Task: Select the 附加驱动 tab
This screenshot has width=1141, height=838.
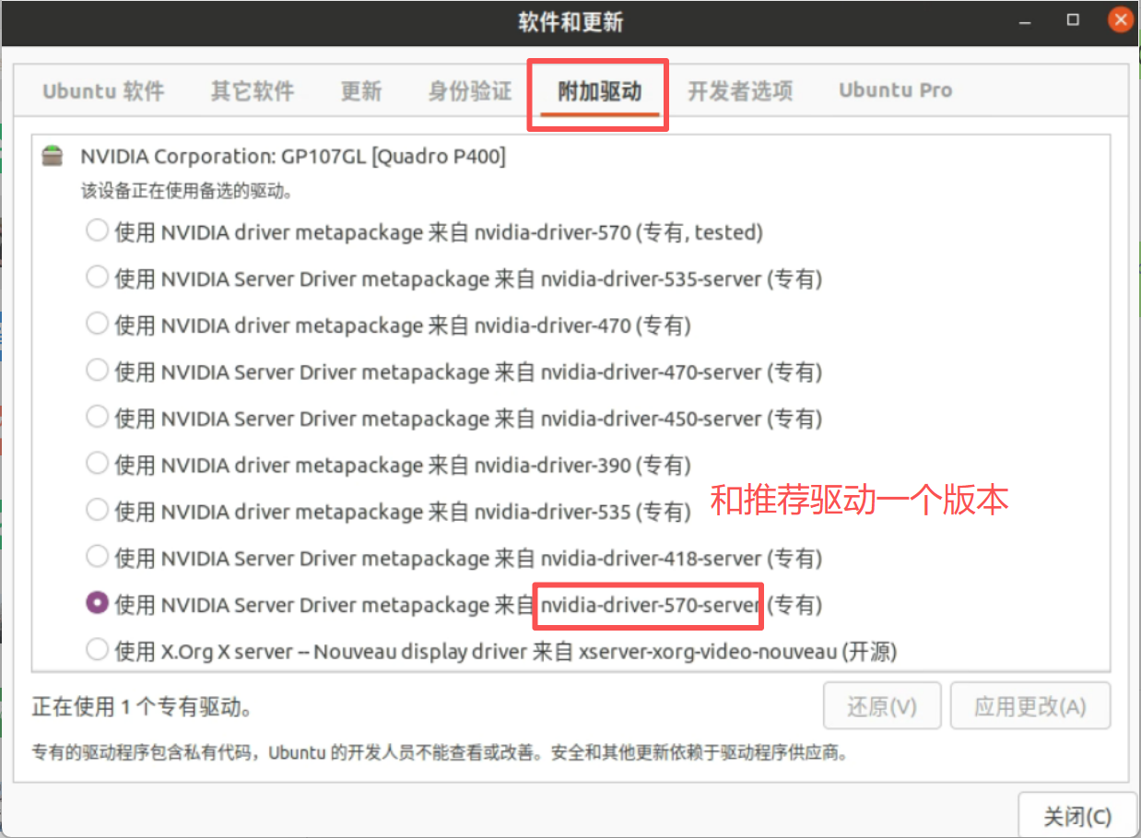Action: [x=599, y=90]
